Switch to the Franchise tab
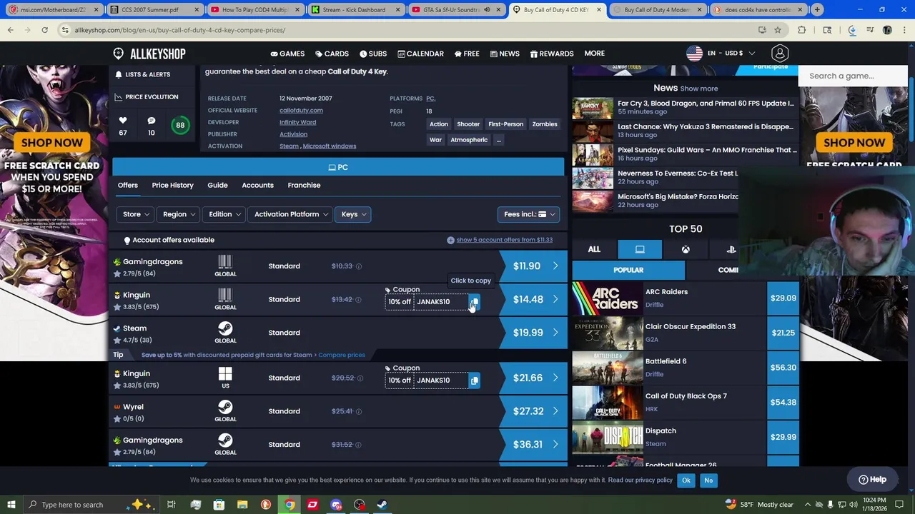915x514 pixels. [x=304, y=186]
